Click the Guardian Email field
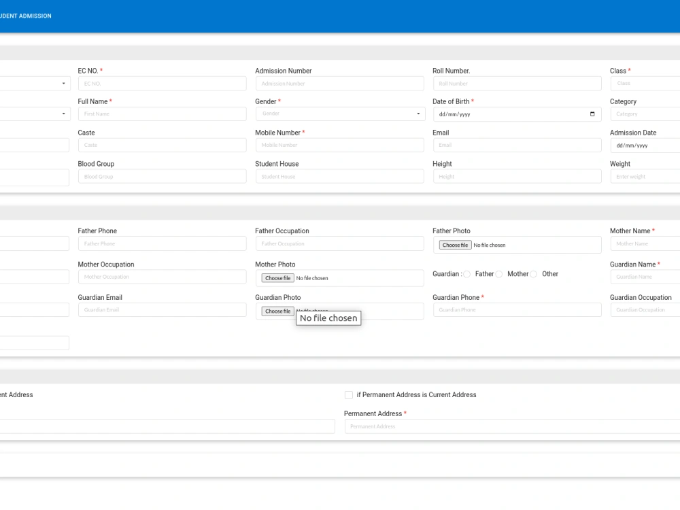Viewport: 680px width, 510px height. (x=163, y=309)
